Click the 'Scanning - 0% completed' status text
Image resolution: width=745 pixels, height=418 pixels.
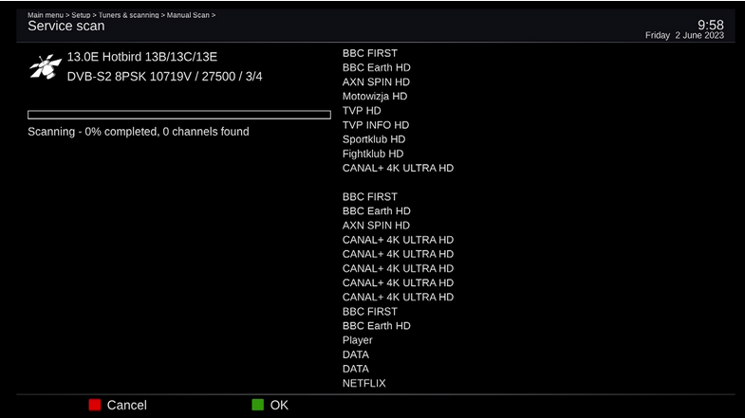pyautogui.click(x=139, y=132)
